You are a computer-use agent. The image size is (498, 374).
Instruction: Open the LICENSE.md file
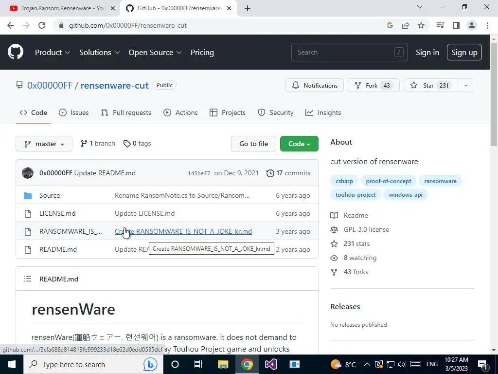(57, 213)
